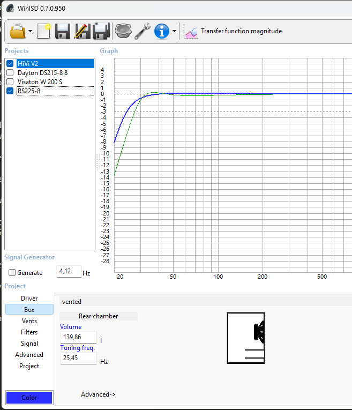
Task: Uncheck the HiVi V2 project checkbox
Action: (10, 64)
